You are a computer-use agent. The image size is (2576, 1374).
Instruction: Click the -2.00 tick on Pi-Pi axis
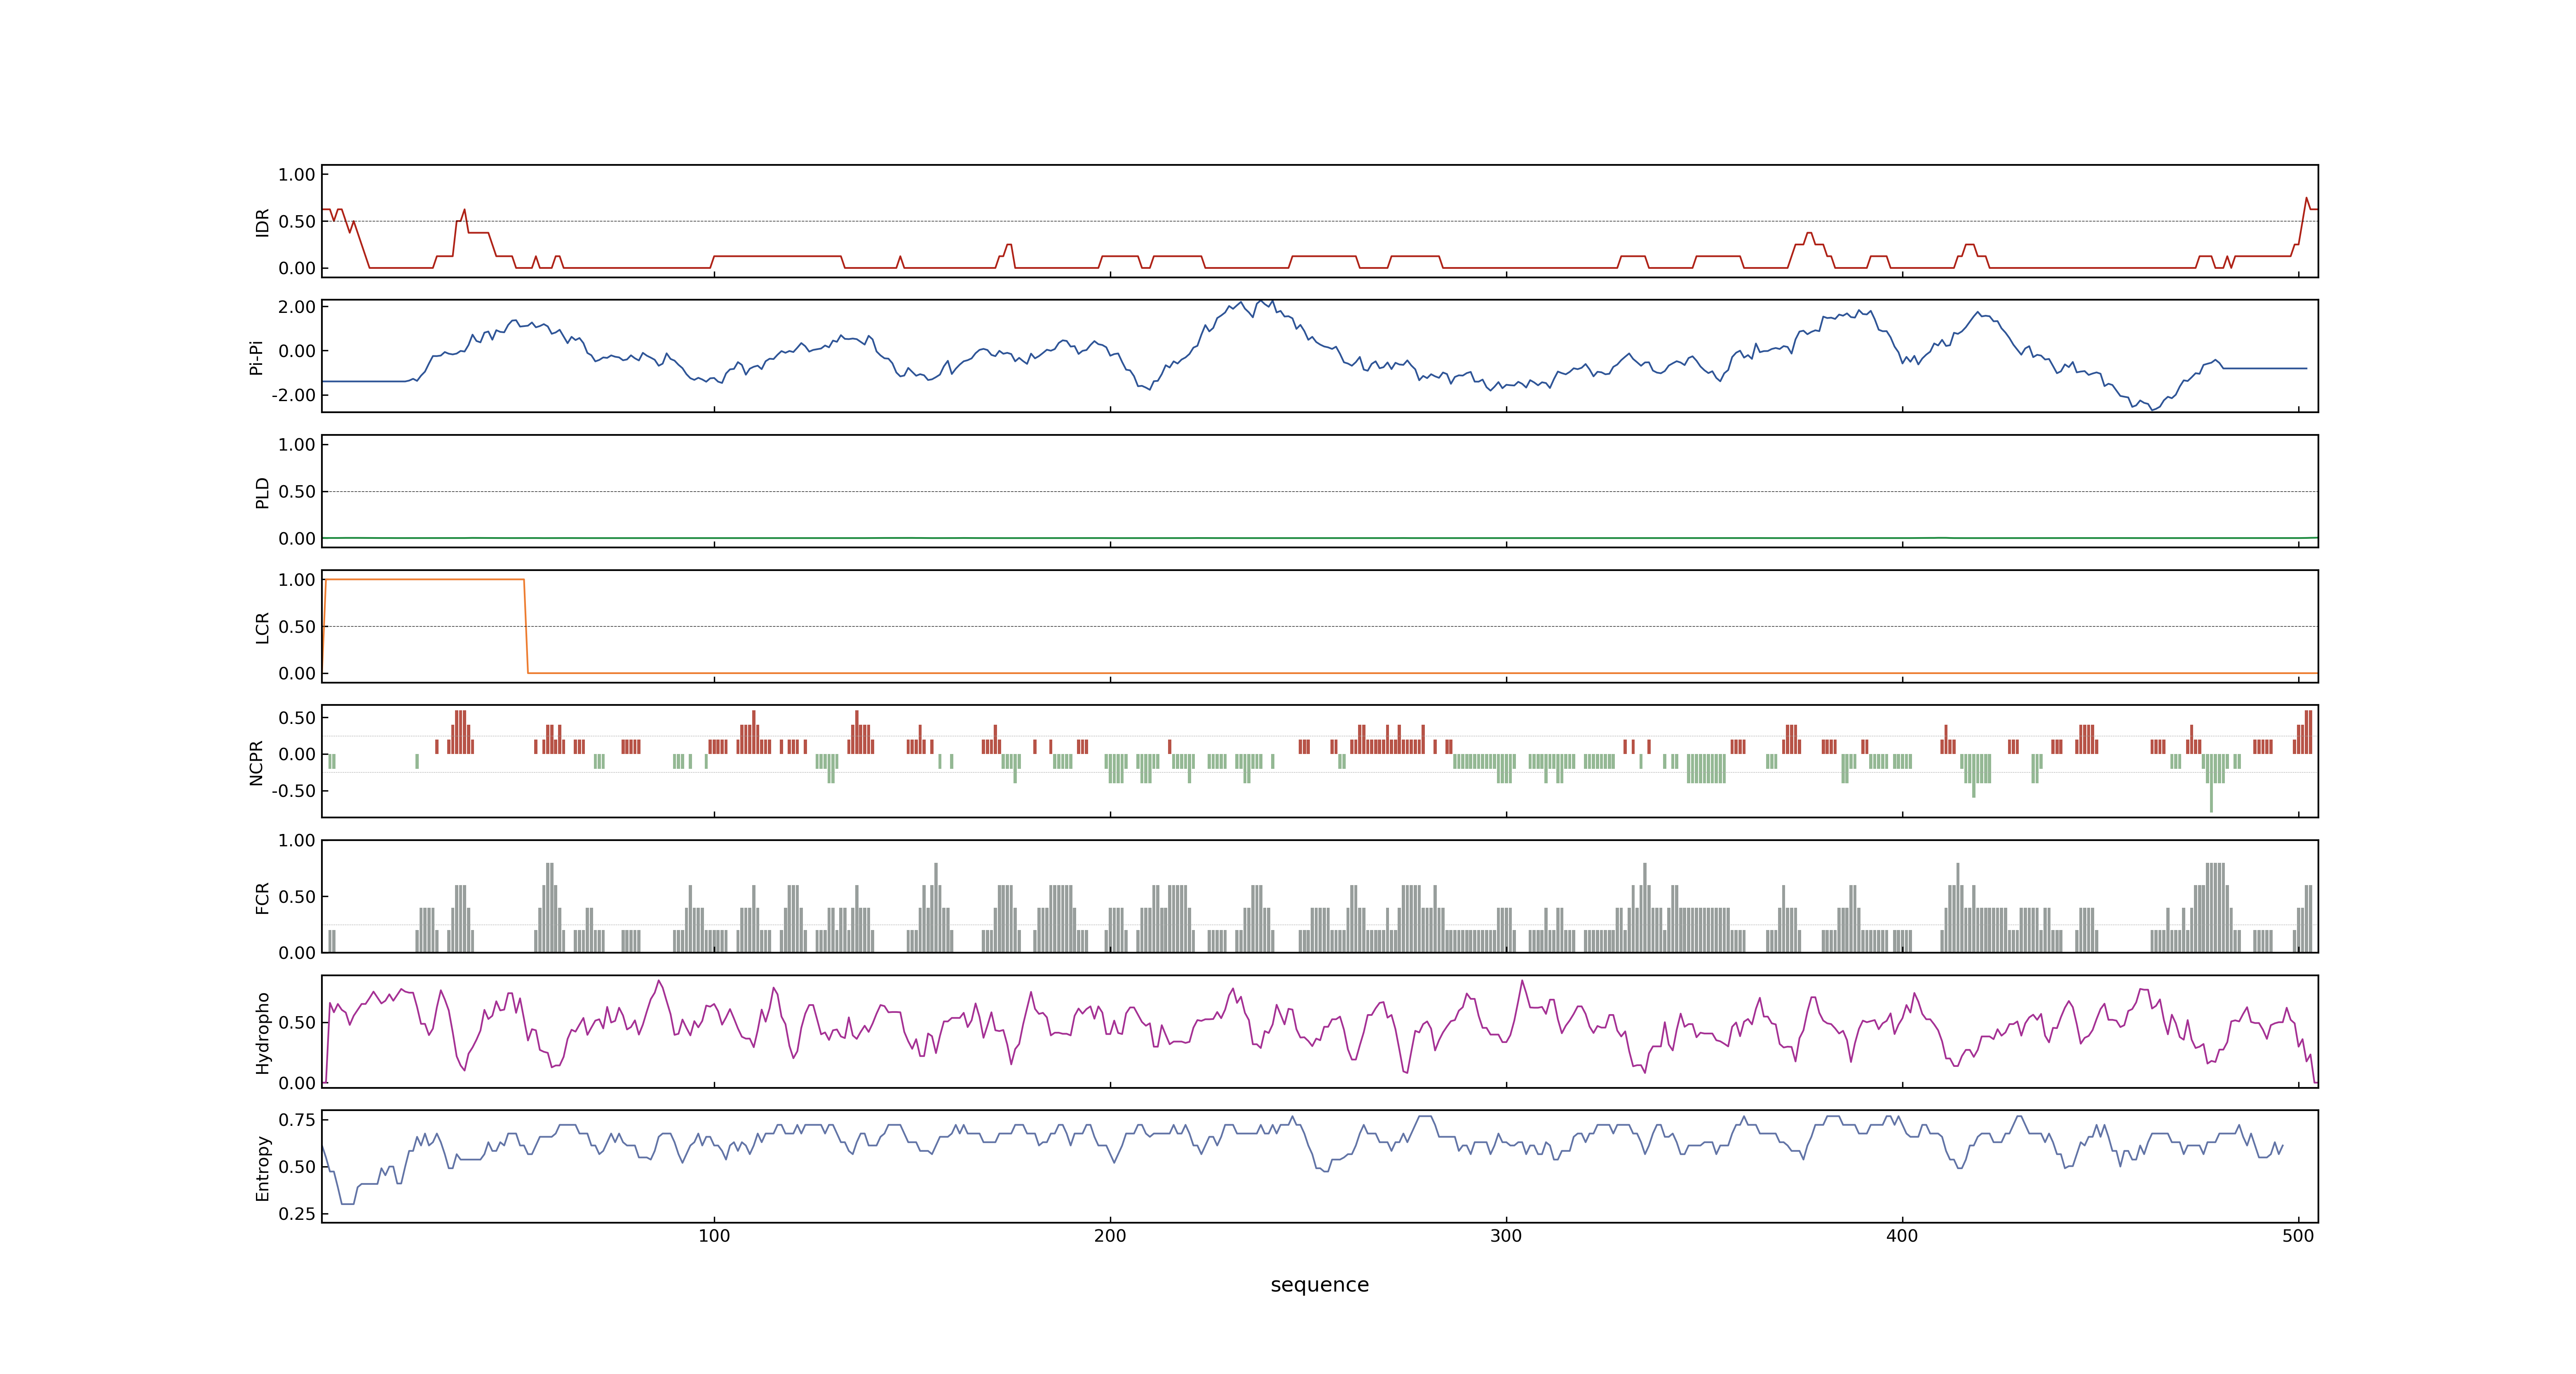[293, 395]
